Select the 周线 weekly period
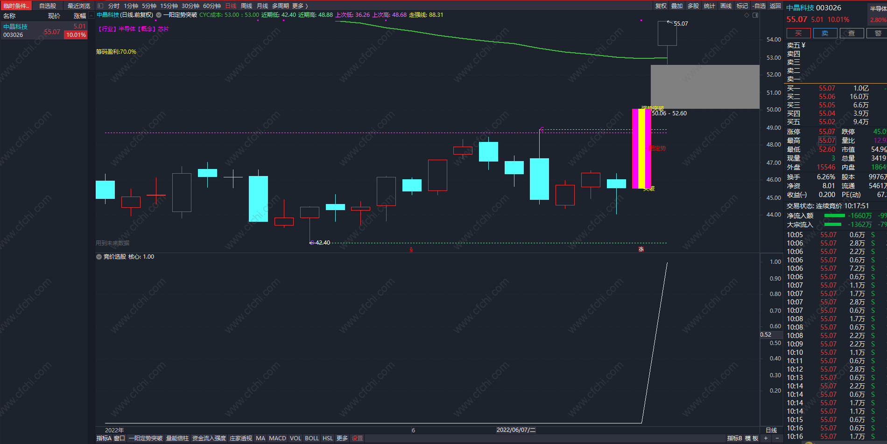This screenshot has width=887, height=444. [246, 6]
